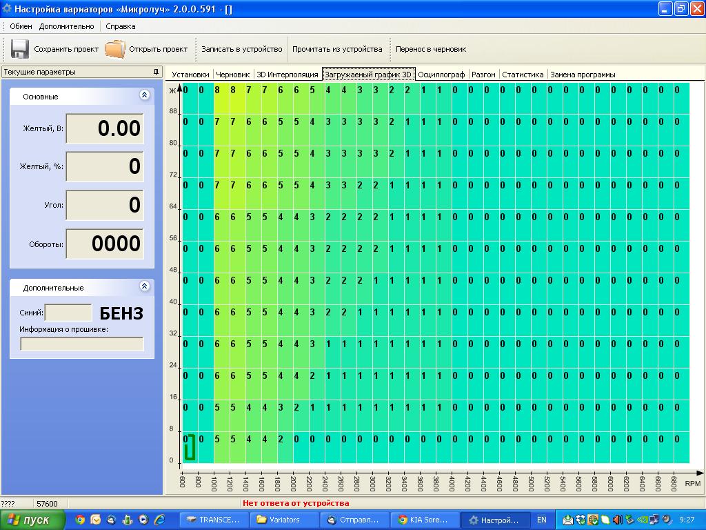Click the EN language indicator
The width and height of the screenshot is (706, 530).
(x=542, y=520)
